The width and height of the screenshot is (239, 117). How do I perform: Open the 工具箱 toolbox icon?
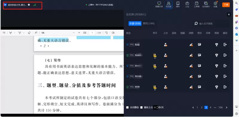click(x=197, y=4)
